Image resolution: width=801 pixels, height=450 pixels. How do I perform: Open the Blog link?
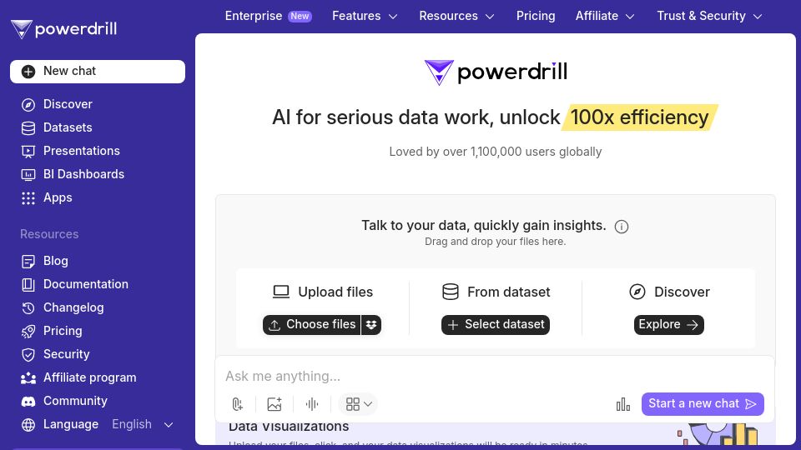(56, 261)
